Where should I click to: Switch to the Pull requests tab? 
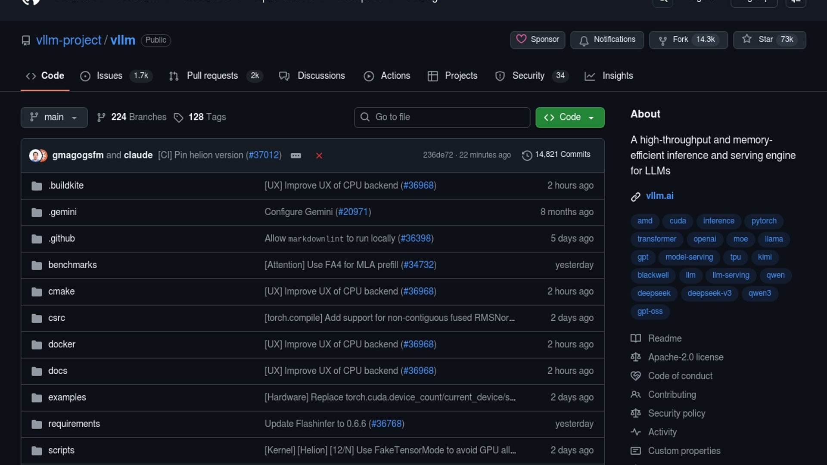(x=212, y=76)
